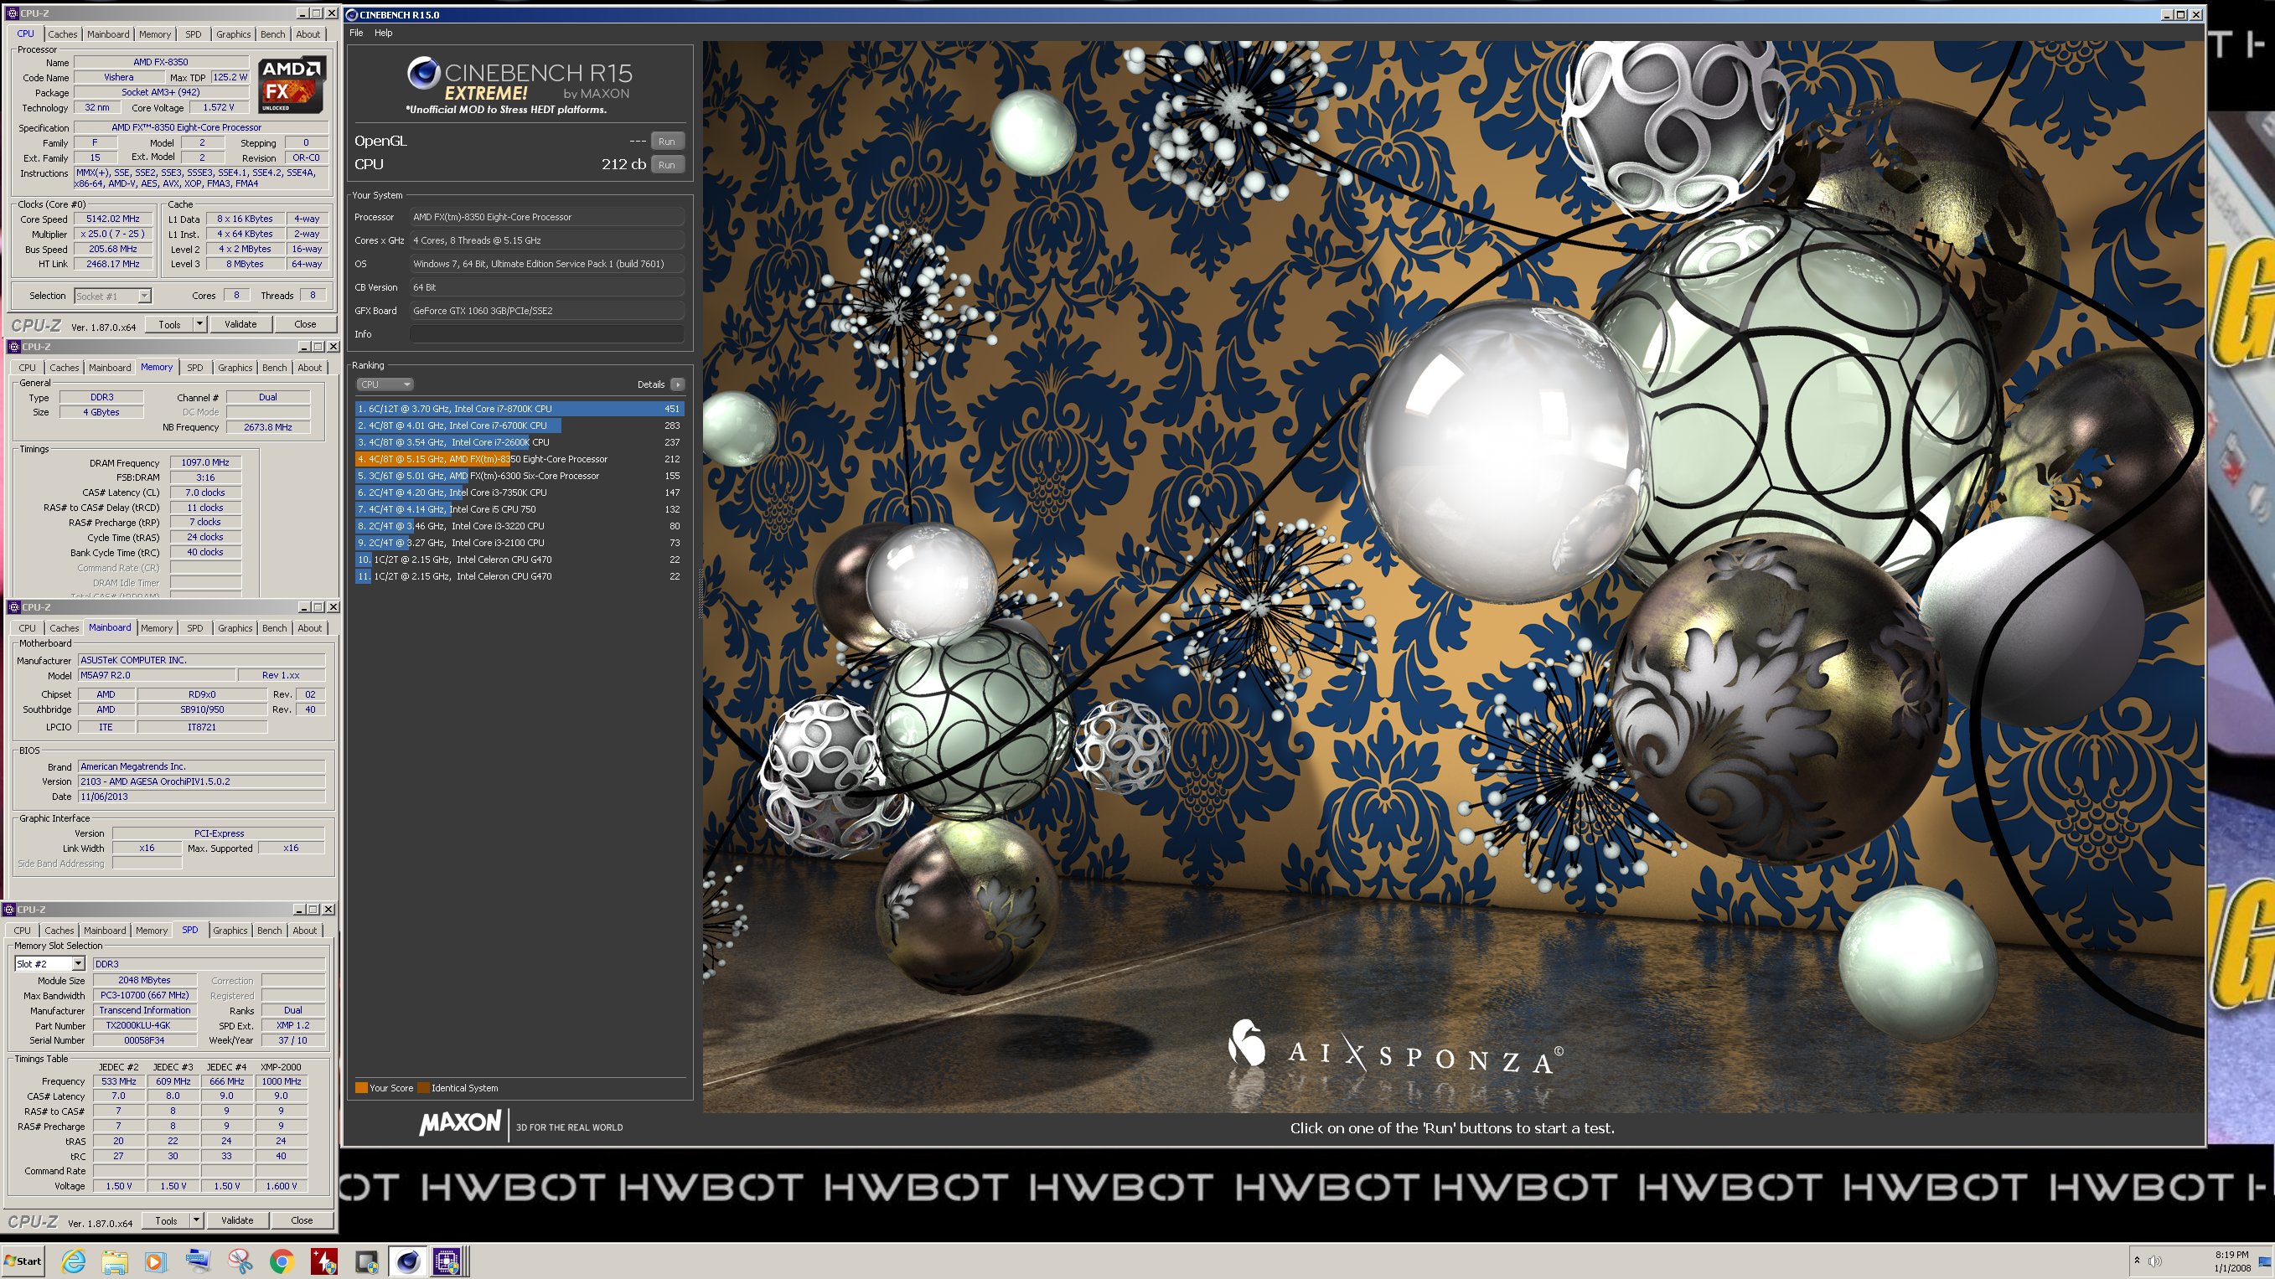Image resolution: width=2275 pixels, height=1279 pixels.
Task: Click the orange Your Score legend swatch
Action: point(361,1087)
